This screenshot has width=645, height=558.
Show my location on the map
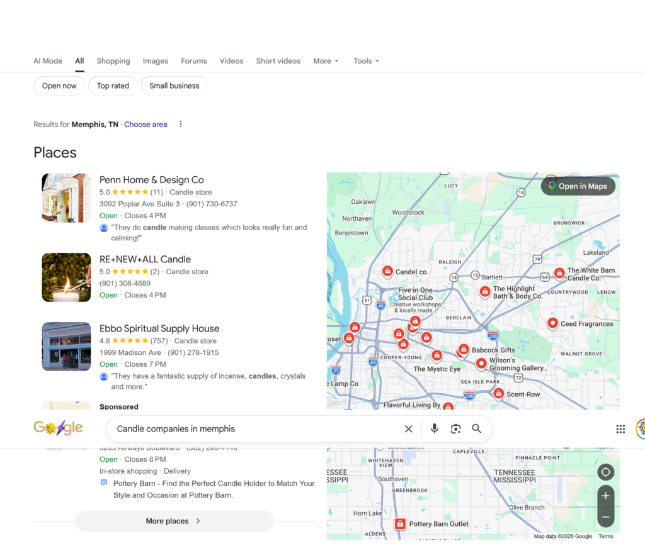(605, 472)
